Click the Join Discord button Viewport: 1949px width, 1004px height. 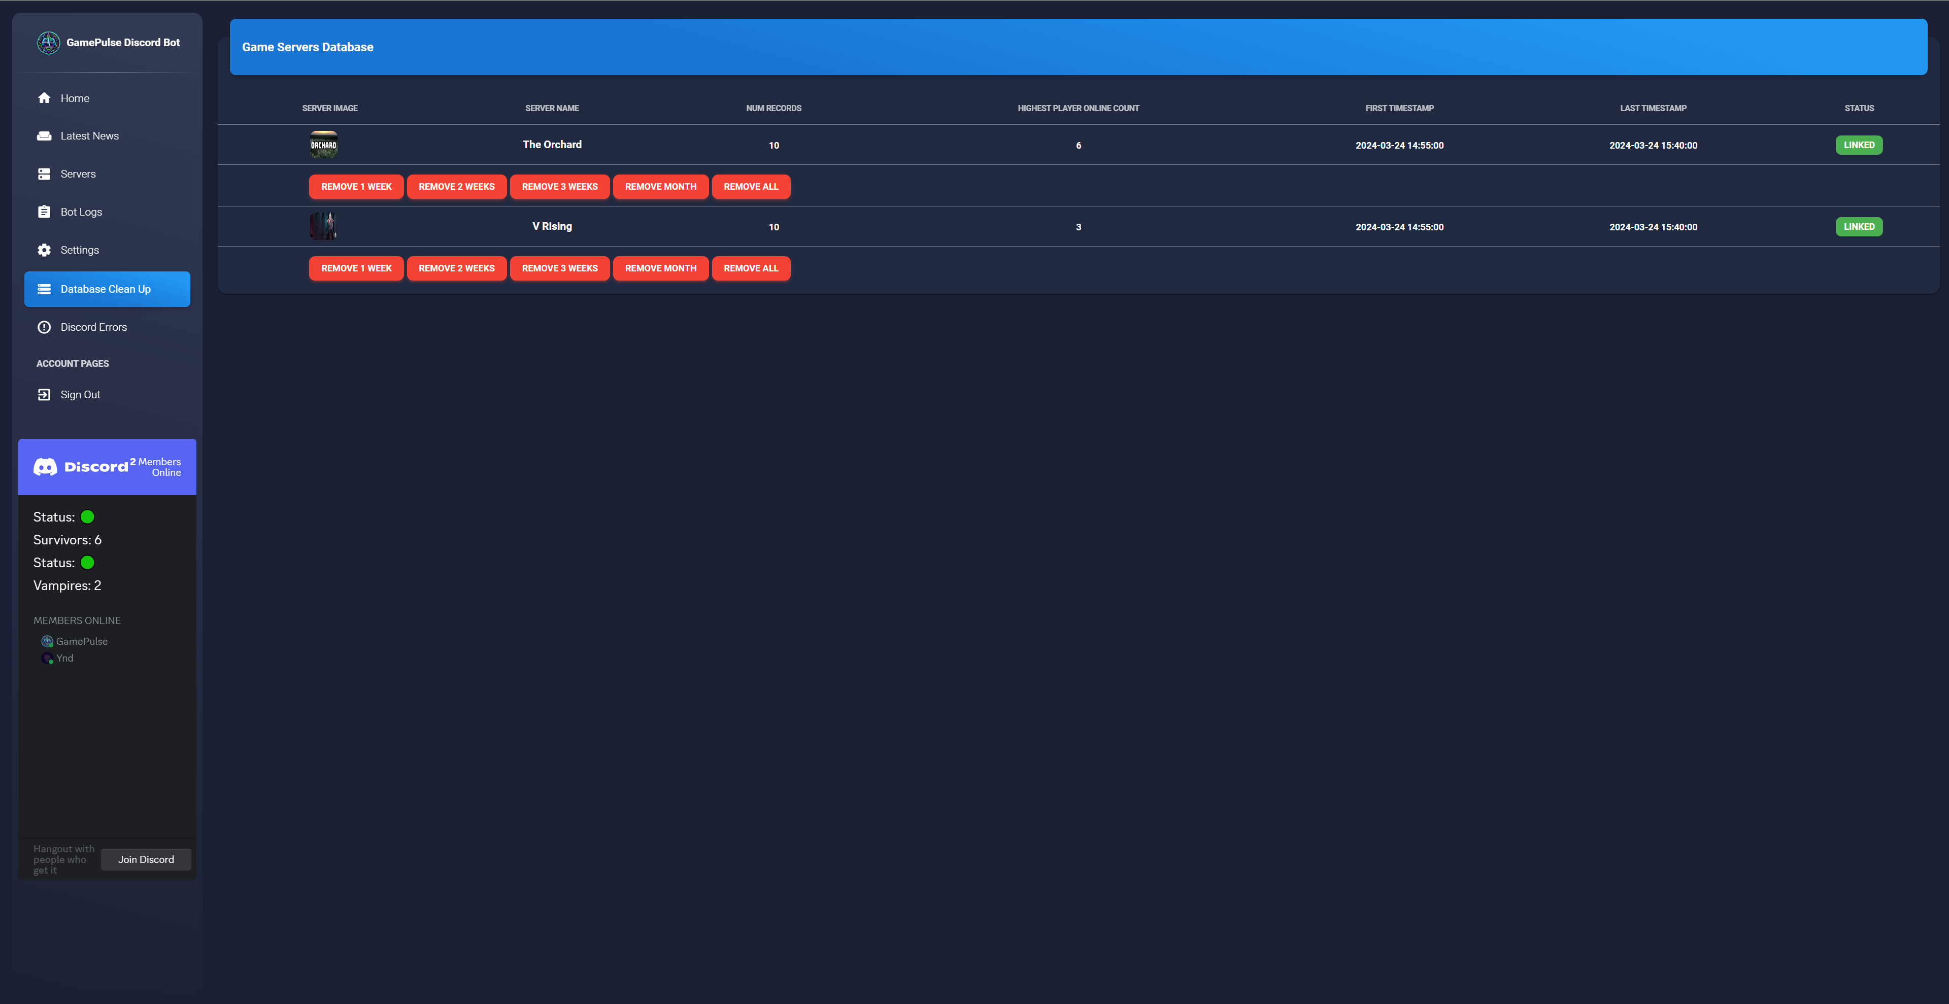tap(145, 859)
